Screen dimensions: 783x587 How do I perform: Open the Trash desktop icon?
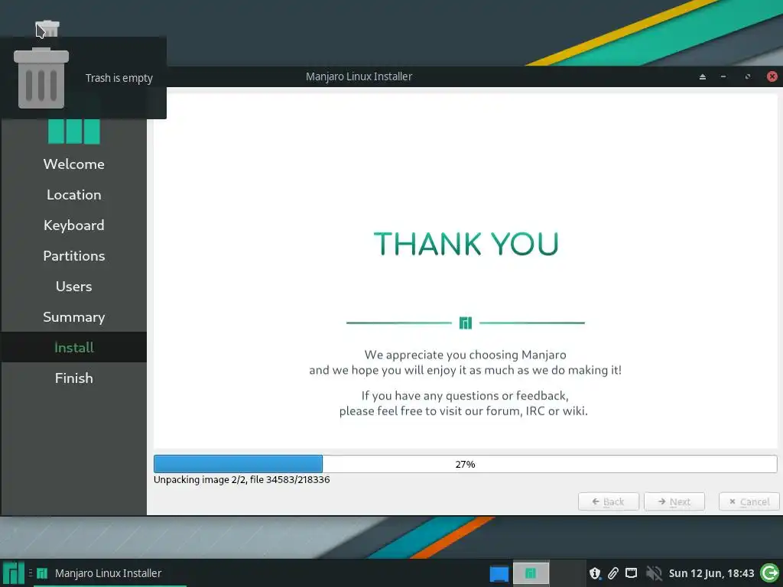(47, 28)
